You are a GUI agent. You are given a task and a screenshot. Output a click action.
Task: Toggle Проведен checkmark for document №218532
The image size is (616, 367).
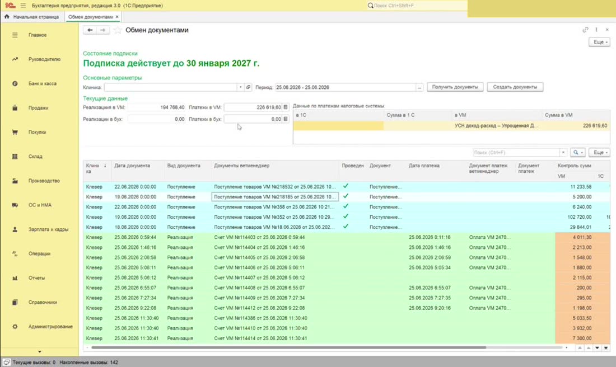[x=346, y=186]
